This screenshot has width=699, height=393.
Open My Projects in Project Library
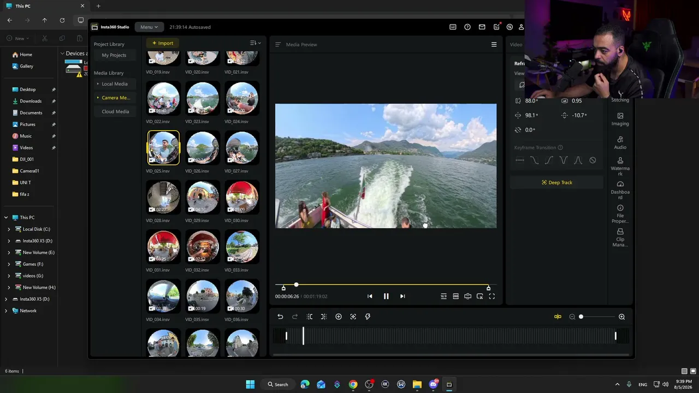(x=114, y=55)
